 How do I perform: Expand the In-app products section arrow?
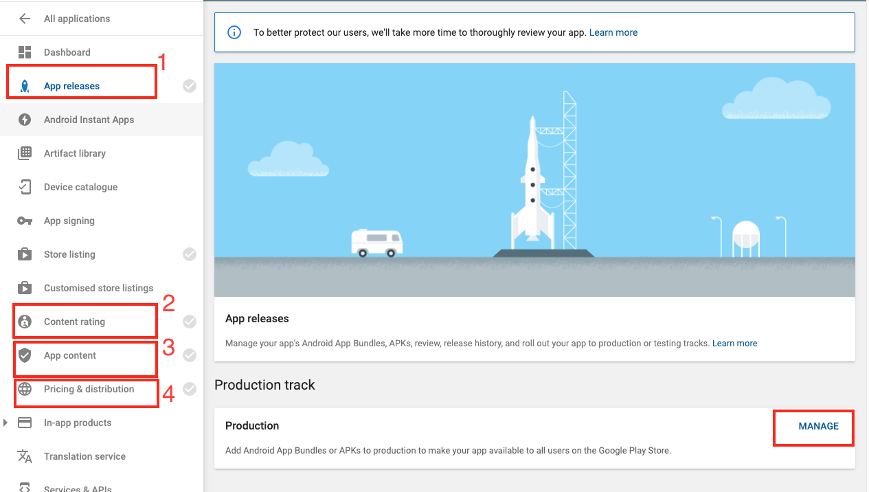point(5,423)
